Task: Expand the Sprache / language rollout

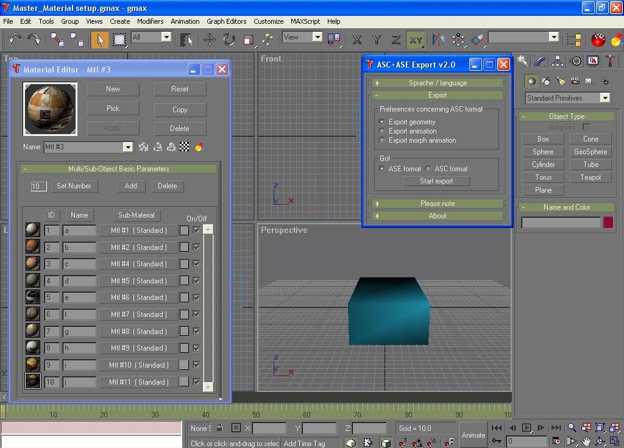Action: 438,83
